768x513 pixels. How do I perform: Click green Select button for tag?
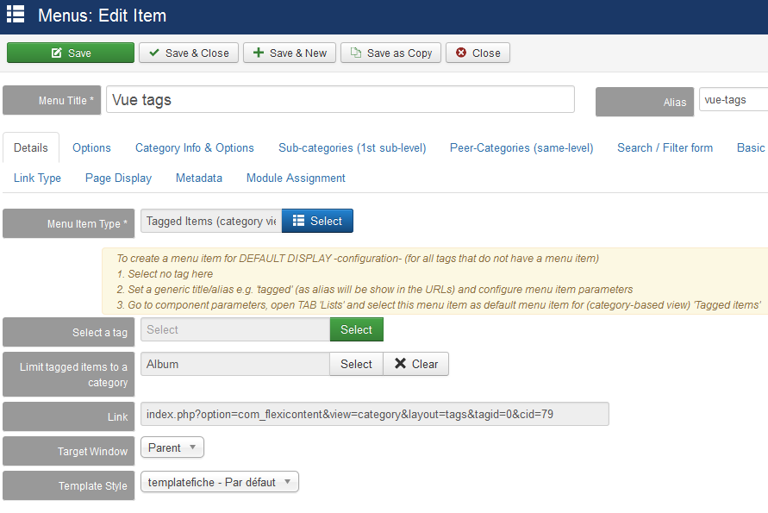pyautogui.click(x=357, y=329)
